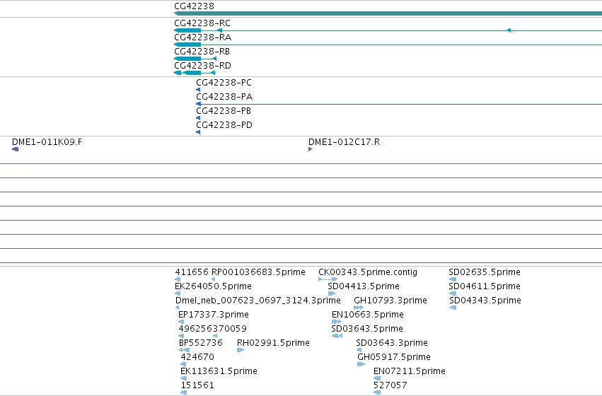Select the SD04611.5prime EST arrow
This screenshot has height=396, width=602.
(453, 293)
